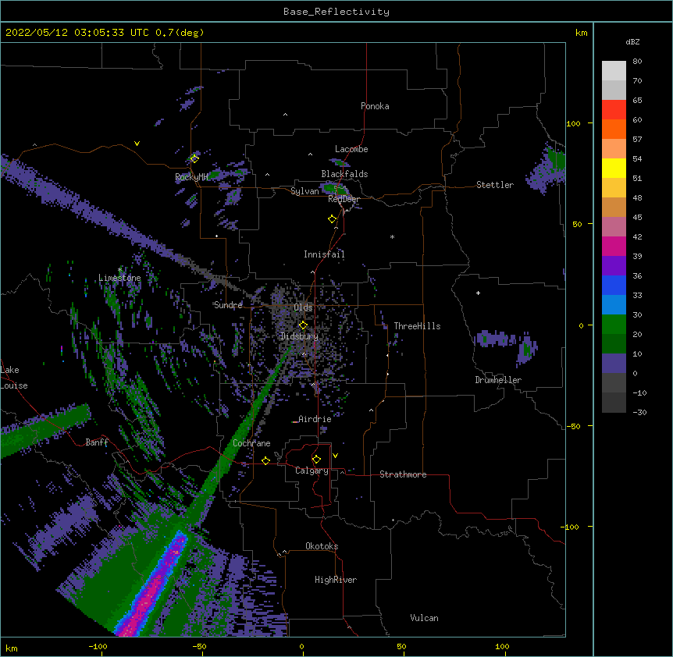Click the -50 tick on right vertical axis
Image resolution: width=673 pixels, height=657 pixels.
573,426
